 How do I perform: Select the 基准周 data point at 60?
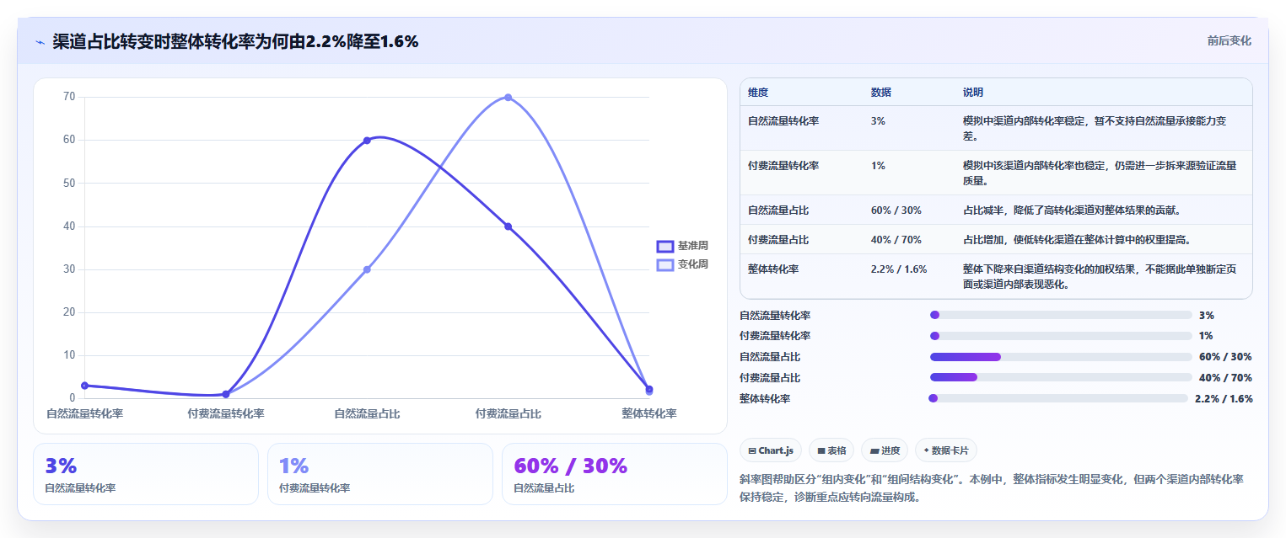pos(367,141)
